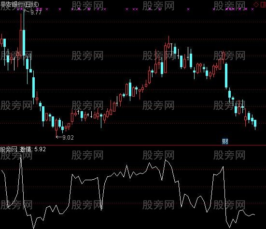
Task: Select the tall cyan candle above the 财 marker
Action: click(226, 76)
